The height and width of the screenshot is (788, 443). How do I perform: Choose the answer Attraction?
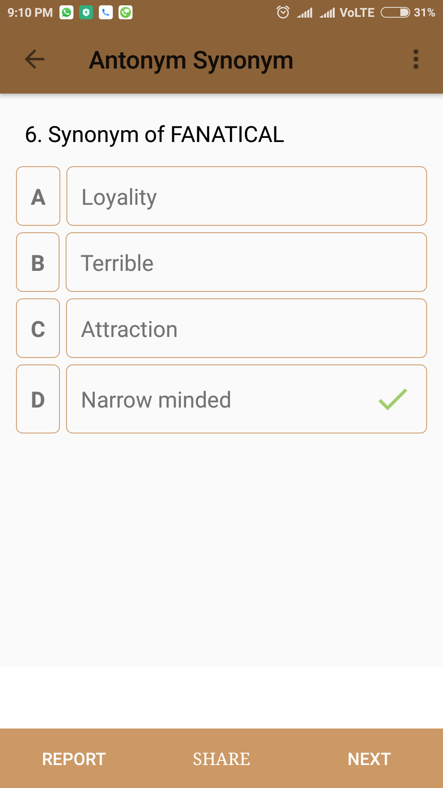click(x=246, y=328)
